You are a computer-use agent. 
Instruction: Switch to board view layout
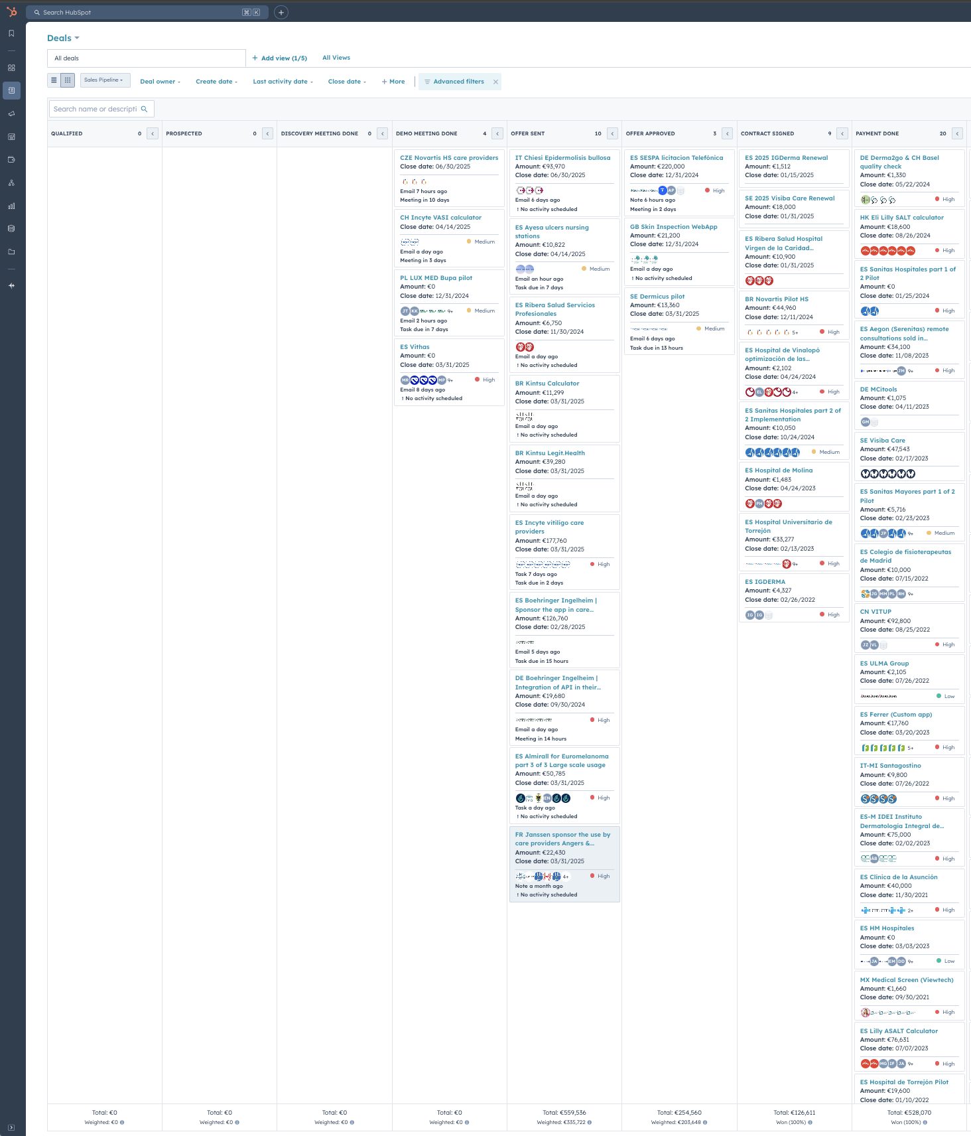click(x=68, y=80)
